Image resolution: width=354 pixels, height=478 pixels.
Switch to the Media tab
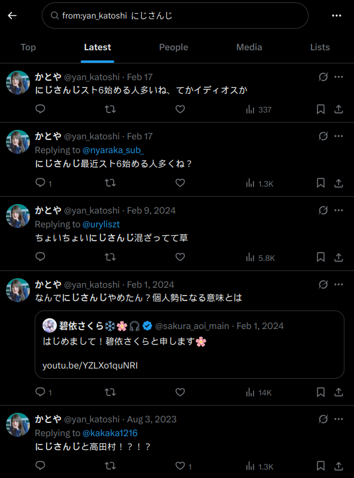[x=249, y=47]
